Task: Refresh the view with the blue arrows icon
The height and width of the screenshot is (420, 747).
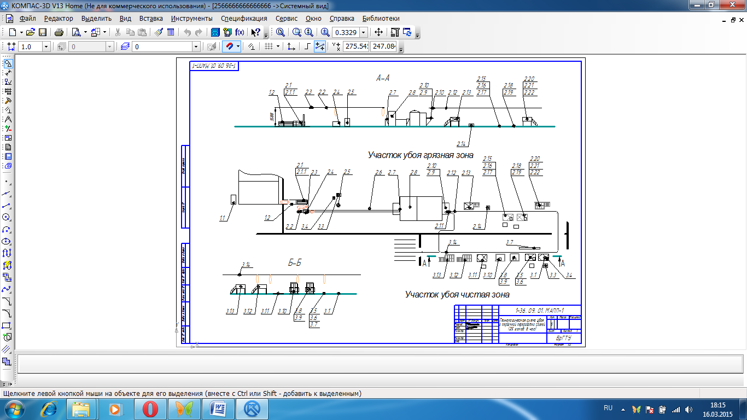Action: point(407,32)
